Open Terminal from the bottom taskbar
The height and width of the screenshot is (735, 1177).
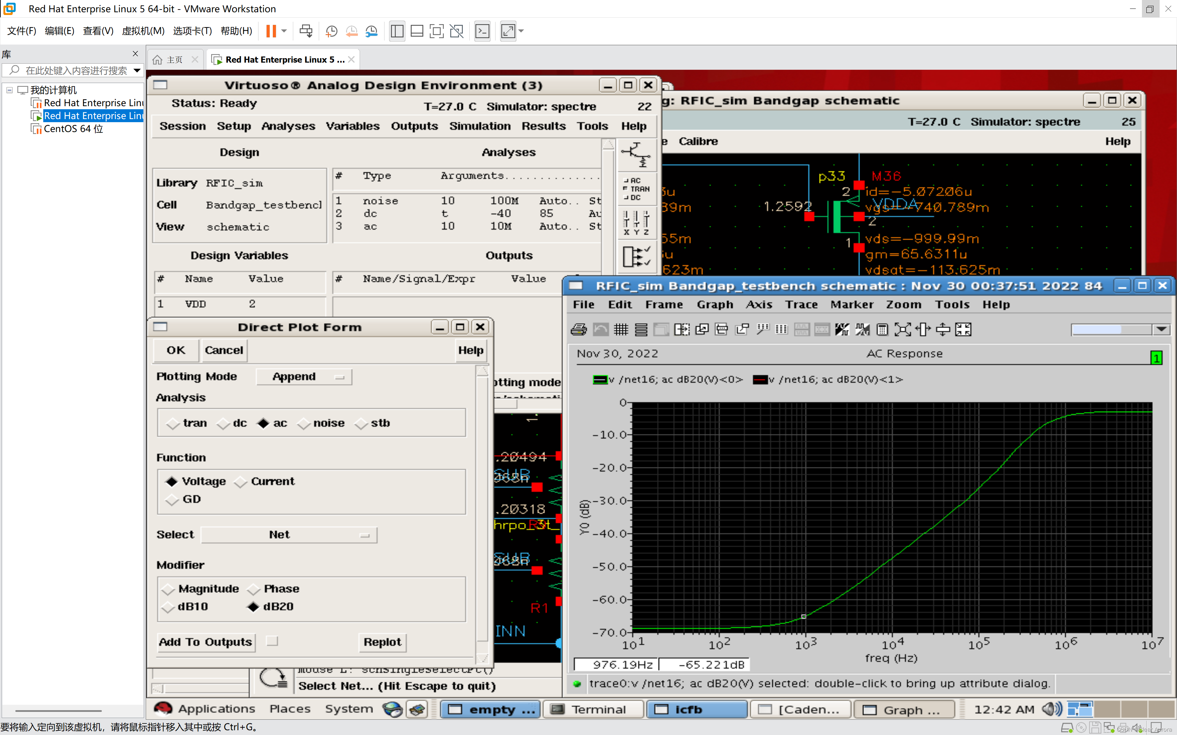[x=594, y=710]
